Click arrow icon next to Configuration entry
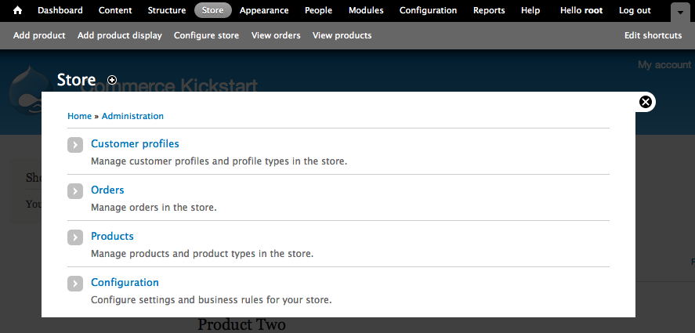 tap(75, 284)
